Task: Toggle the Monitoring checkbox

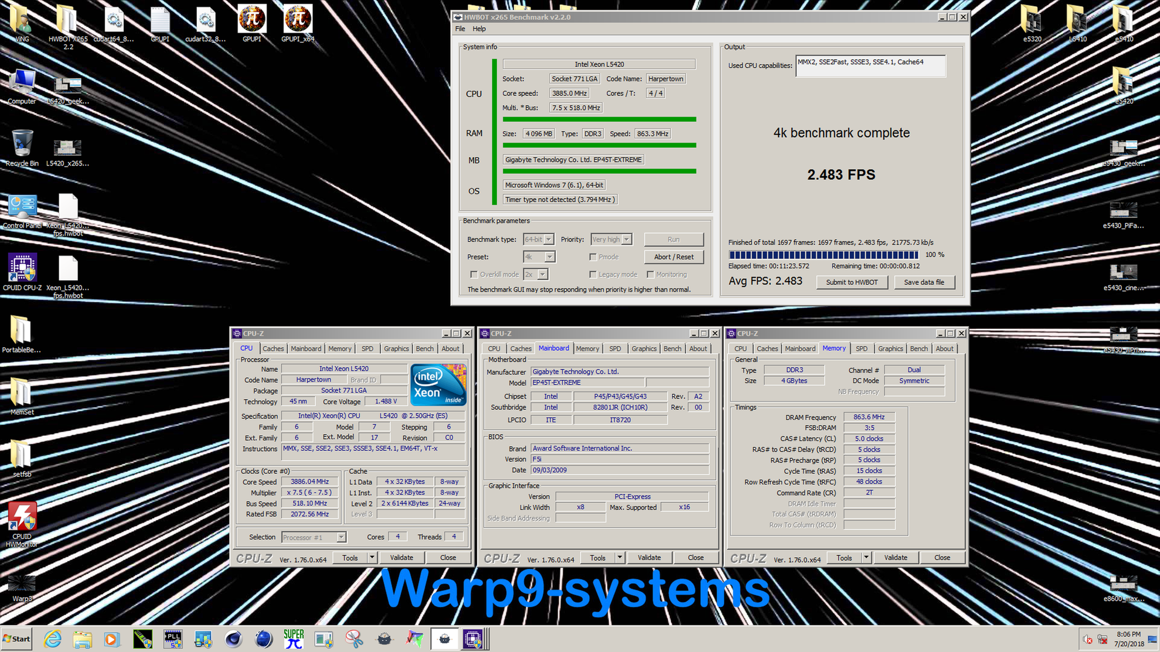Action: tap(650, 275)
